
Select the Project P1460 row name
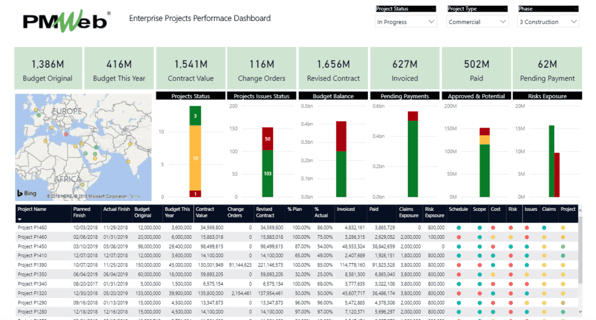(x=32, y=237)
